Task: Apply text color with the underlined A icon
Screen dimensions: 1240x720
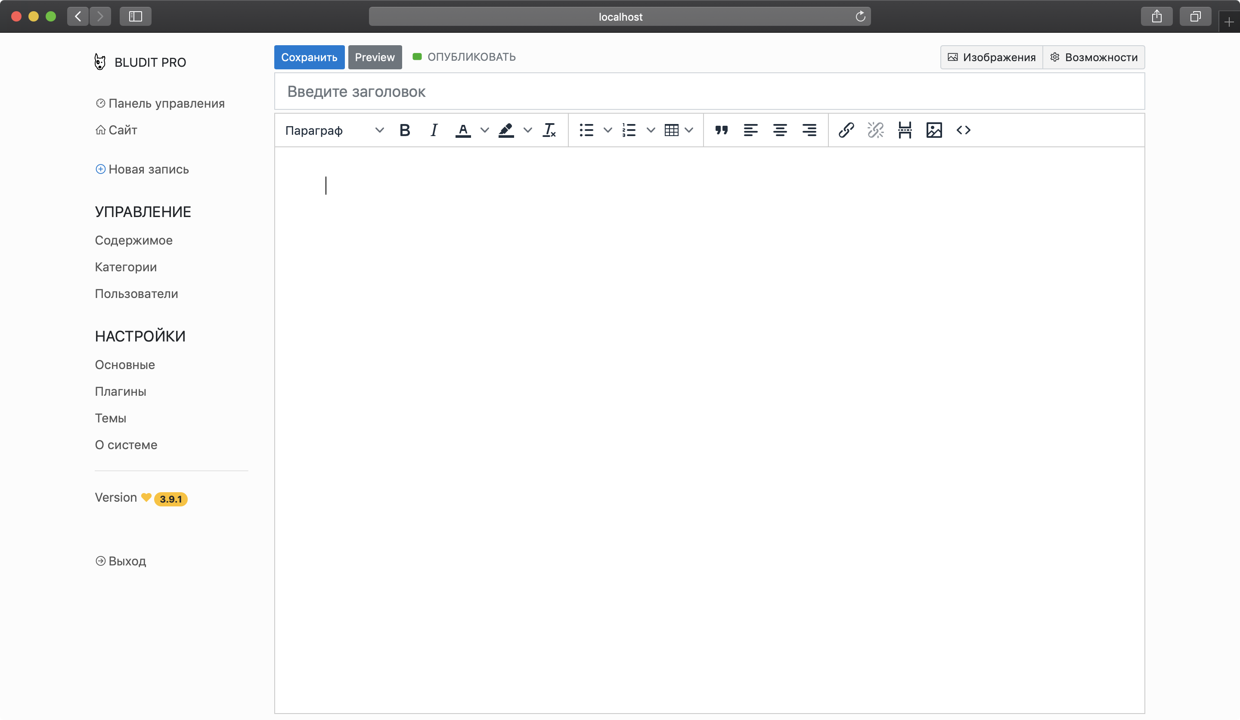Action: (462, 130)
